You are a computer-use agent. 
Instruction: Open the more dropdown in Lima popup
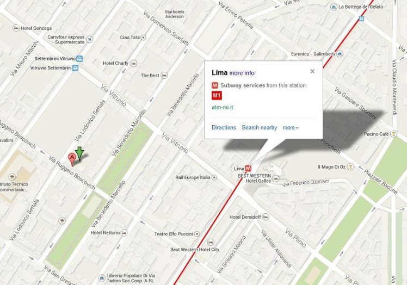pyautogui.click(x=290, y=128)
